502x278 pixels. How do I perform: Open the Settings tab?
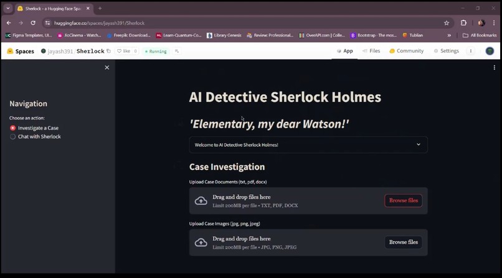pos(447,51)
